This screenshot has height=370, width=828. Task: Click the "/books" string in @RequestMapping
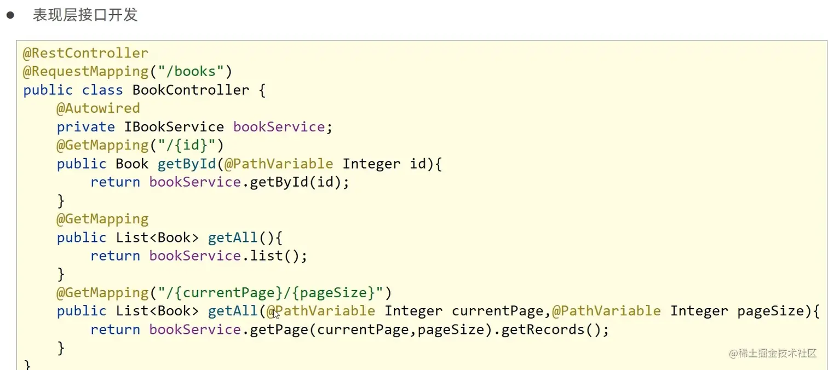click(x=192, y=72)
